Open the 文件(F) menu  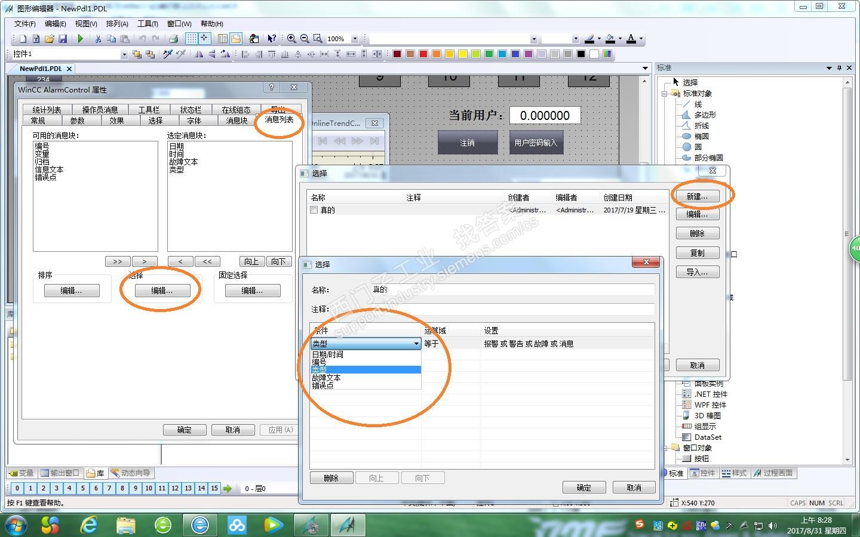pos(24,24)
